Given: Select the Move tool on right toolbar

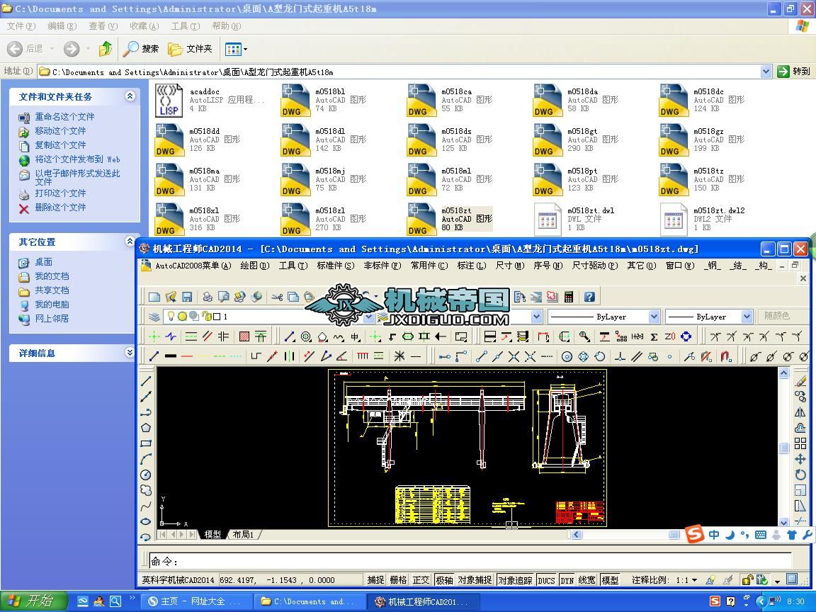Looking at the screenshot, I should point(800,460).
